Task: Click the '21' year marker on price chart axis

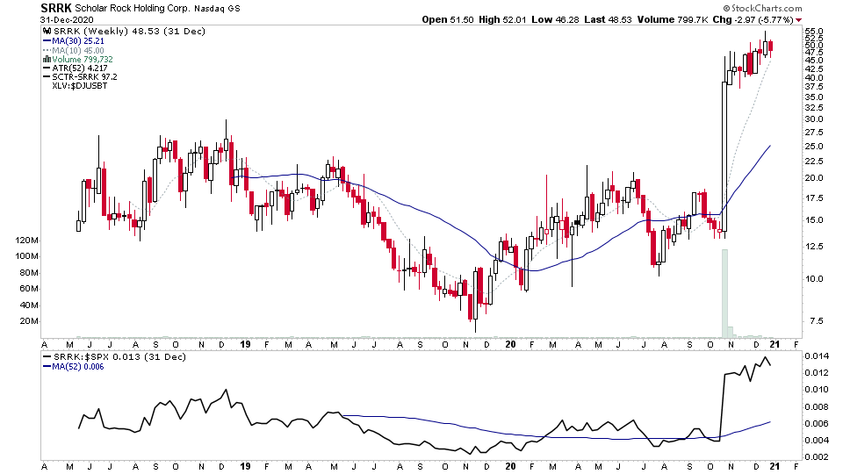Action: point(775,344)
